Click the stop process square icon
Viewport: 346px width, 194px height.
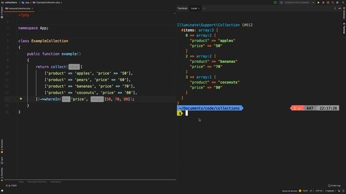tap(337, 2)
